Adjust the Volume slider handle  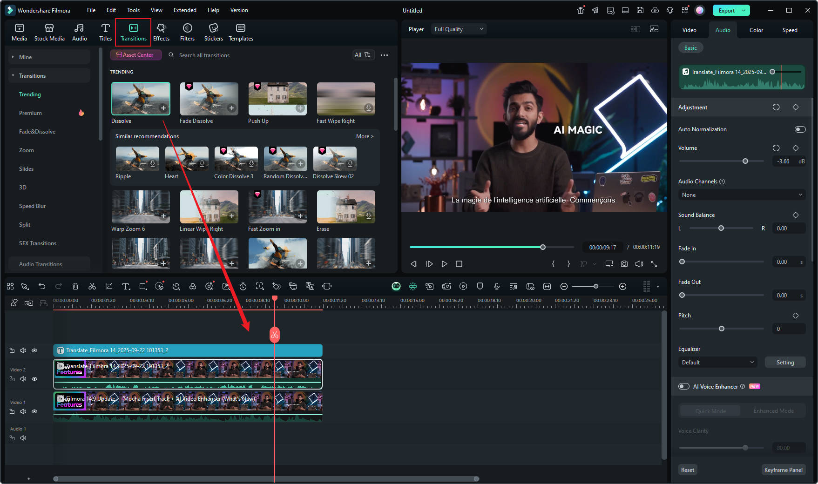(x=745, y=161)
